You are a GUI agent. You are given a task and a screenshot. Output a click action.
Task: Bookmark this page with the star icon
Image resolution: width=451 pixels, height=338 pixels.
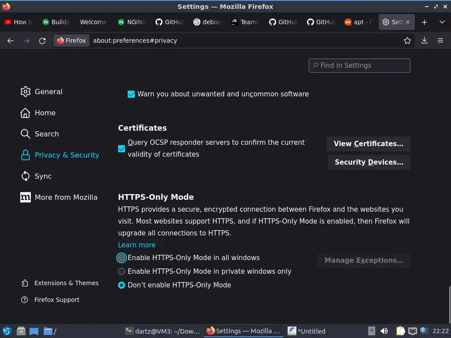click(407, 40)
